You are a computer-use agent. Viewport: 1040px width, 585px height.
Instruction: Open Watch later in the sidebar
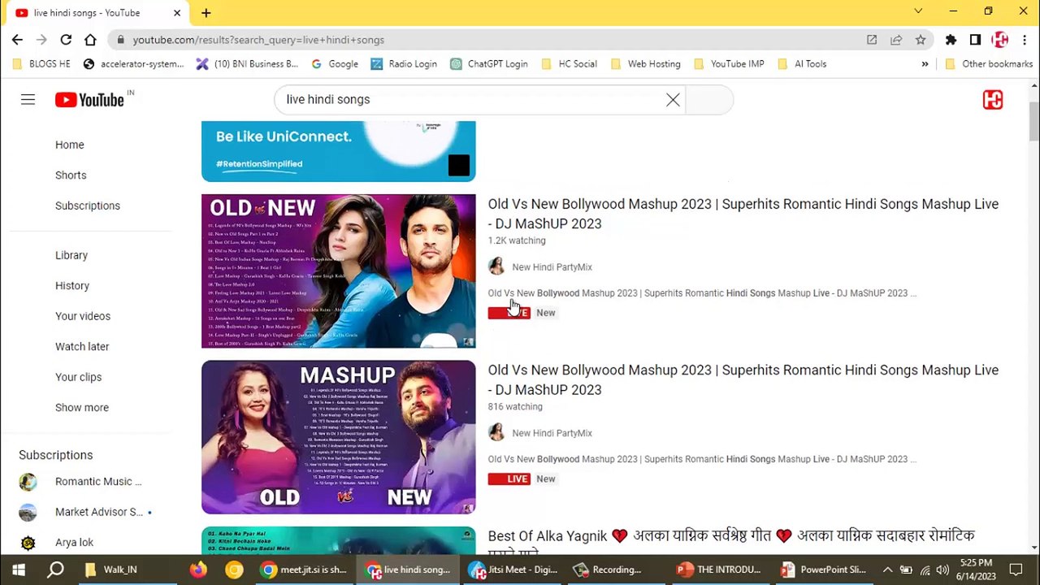click(x=82, y=347)
